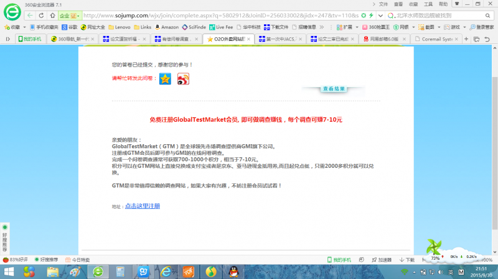The image size is (498, 279).
Task: Open the 扩展 extensions button
Action: pos(345,27)
